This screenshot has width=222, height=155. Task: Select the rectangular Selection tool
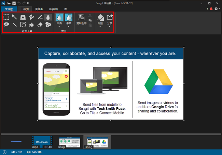pos(6,17)
